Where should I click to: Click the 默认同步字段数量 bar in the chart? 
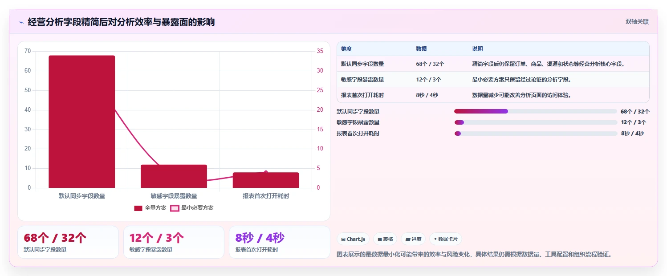(x=82, y=122)
